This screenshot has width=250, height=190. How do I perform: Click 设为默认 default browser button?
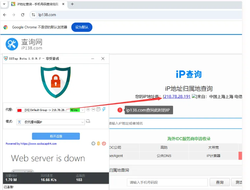click(x=82, y=27)
